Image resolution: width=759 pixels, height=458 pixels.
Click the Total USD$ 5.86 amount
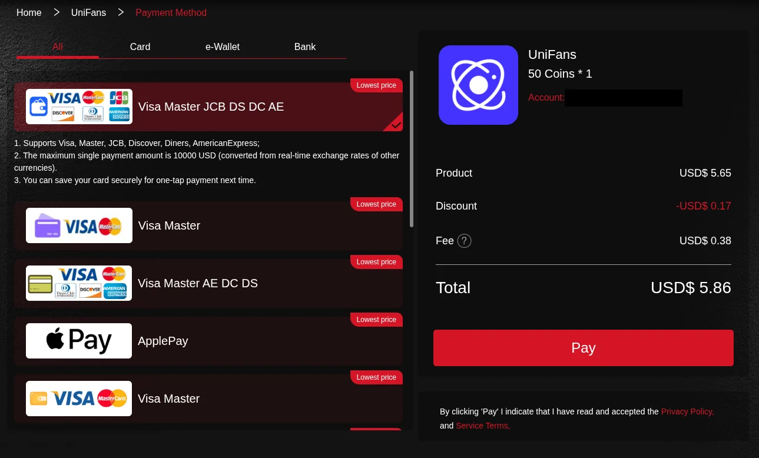(691, 288)
